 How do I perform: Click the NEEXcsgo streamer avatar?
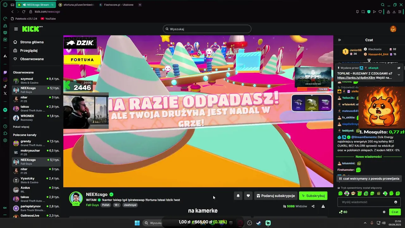(x=76, y=198)
